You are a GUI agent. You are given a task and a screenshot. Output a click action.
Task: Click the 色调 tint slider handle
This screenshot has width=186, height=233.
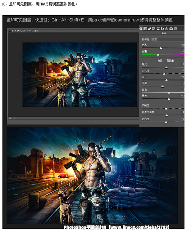(x=158, y=55)
